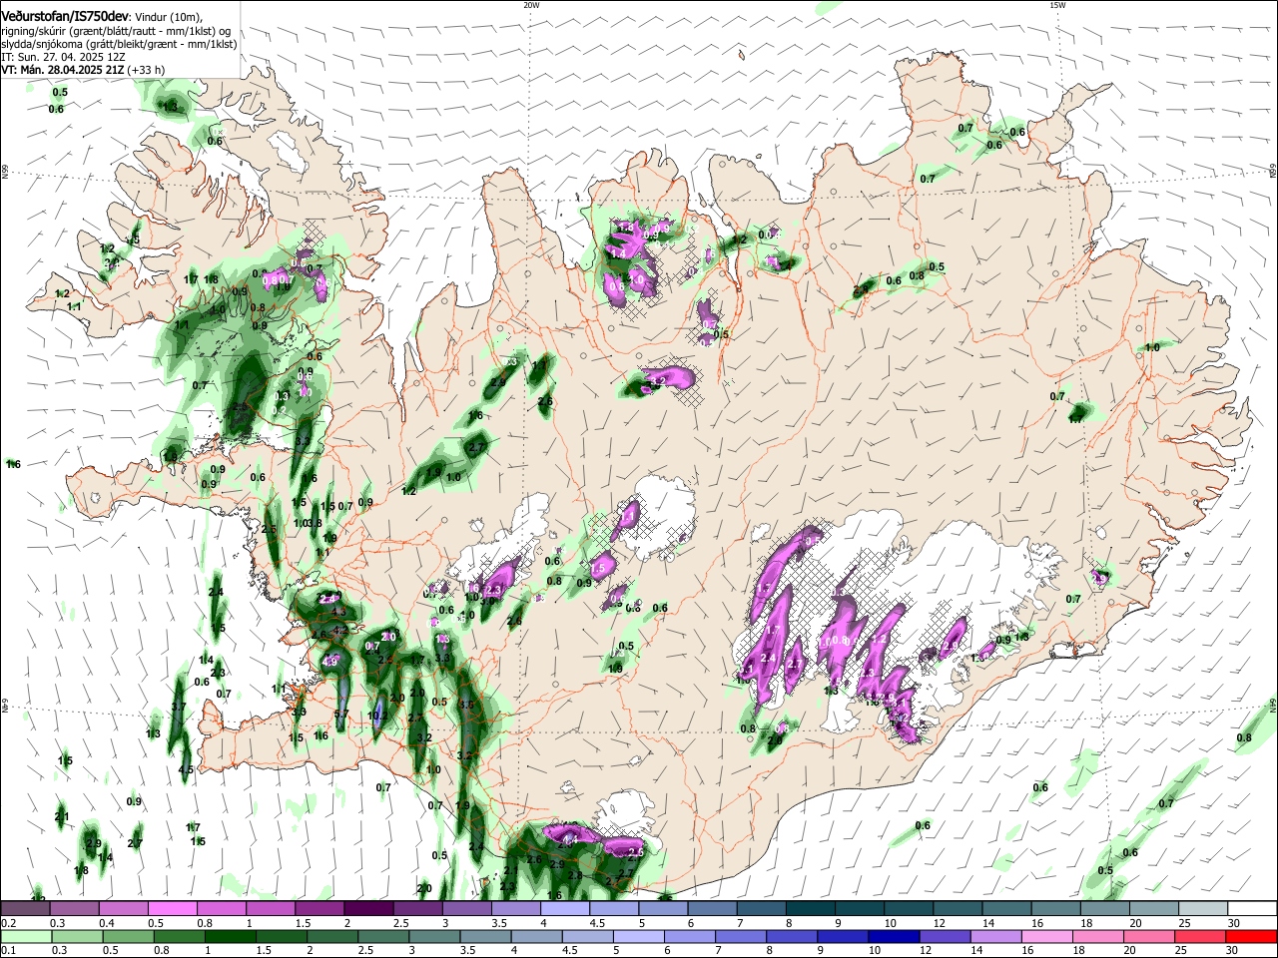The height and width of the screenshot is (958, 1278).
Task: Pick the dark teal snow legend swatch for 9
Action: point(860,908)
